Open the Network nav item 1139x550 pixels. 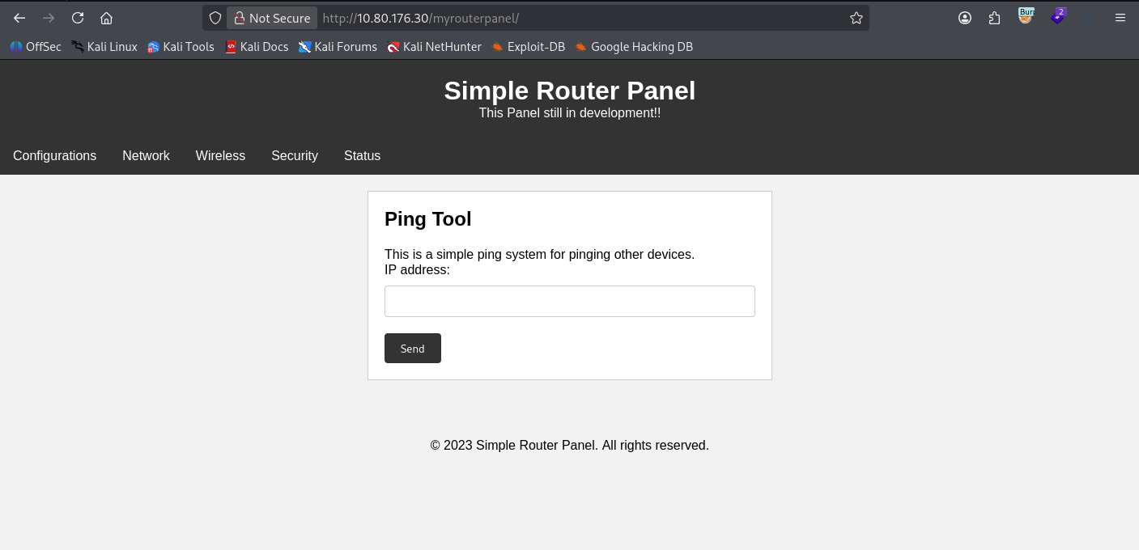pyautogui.click(x=146, y=155)
